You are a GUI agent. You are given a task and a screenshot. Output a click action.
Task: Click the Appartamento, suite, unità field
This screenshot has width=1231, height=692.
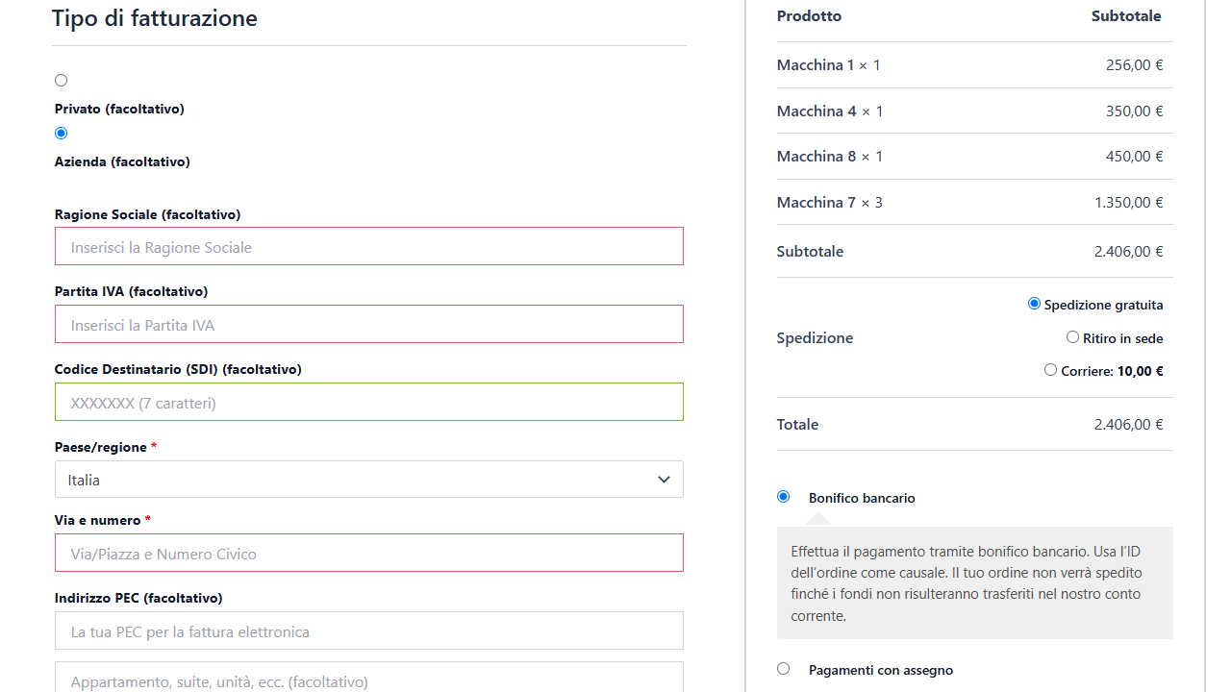(x=368, y=679)
